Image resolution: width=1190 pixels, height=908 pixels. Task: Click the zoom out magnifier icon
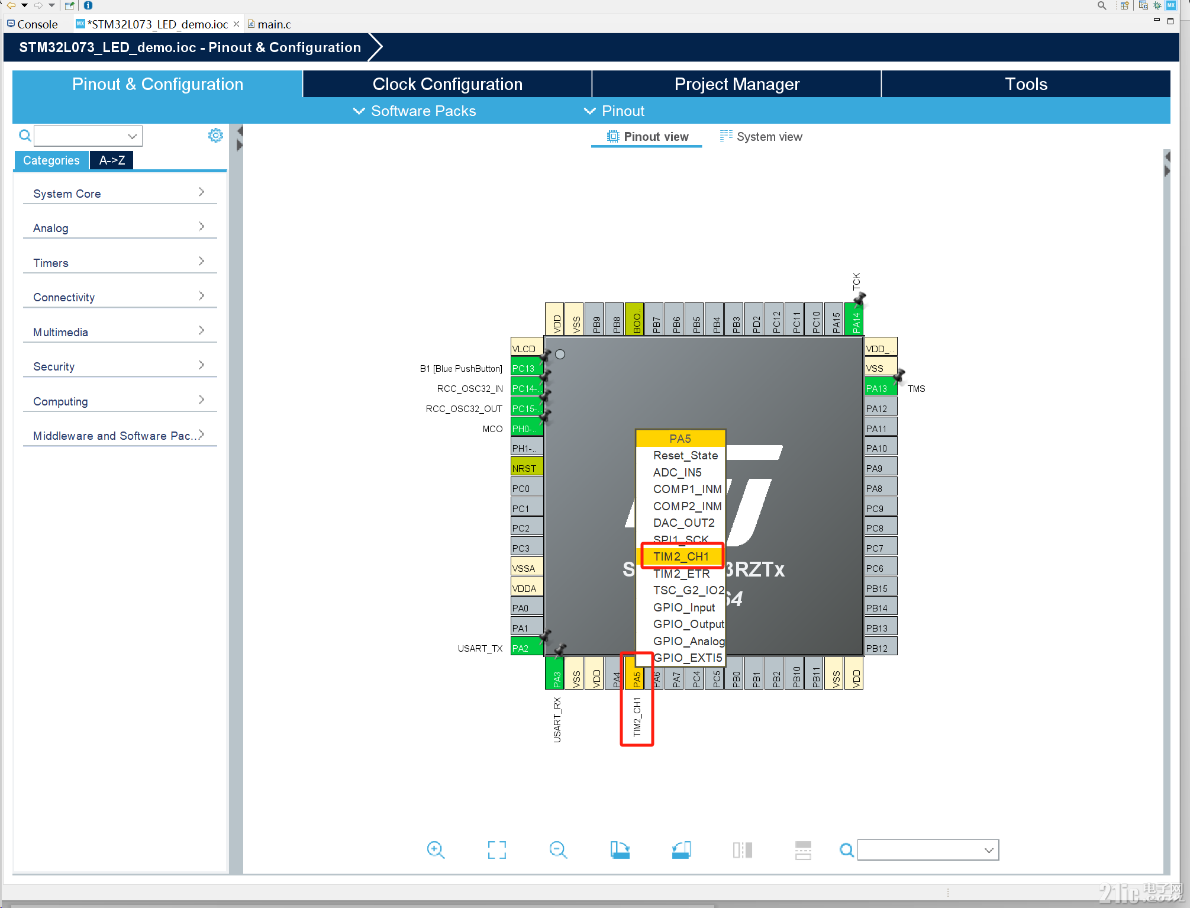click(x=557, y=850)
